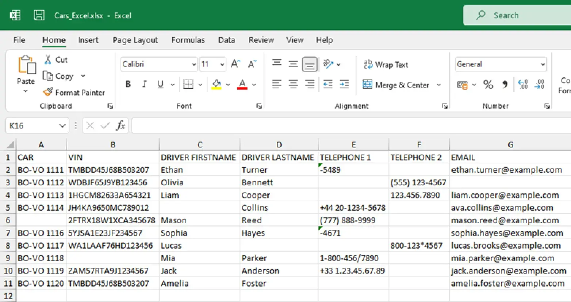Click Increase Decimal icon
Image resolution: width=571 pixels, height=302 pixels.
pyautogui.click(x=523, y=85)
